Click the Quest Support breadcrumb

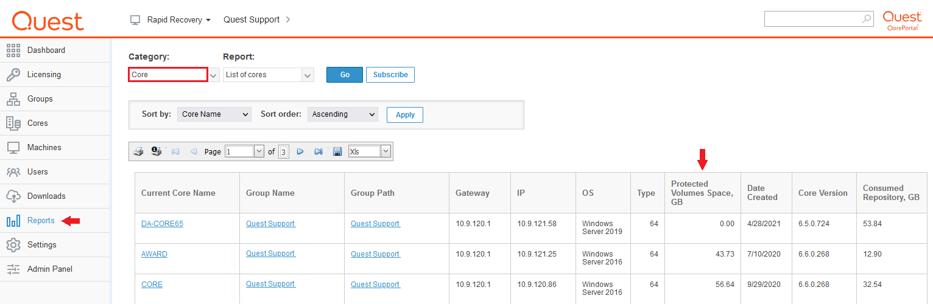252,20
